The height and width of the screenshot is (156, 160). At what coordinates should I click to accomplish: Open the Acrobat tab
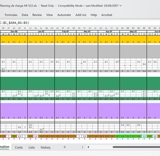coord(107,15)
